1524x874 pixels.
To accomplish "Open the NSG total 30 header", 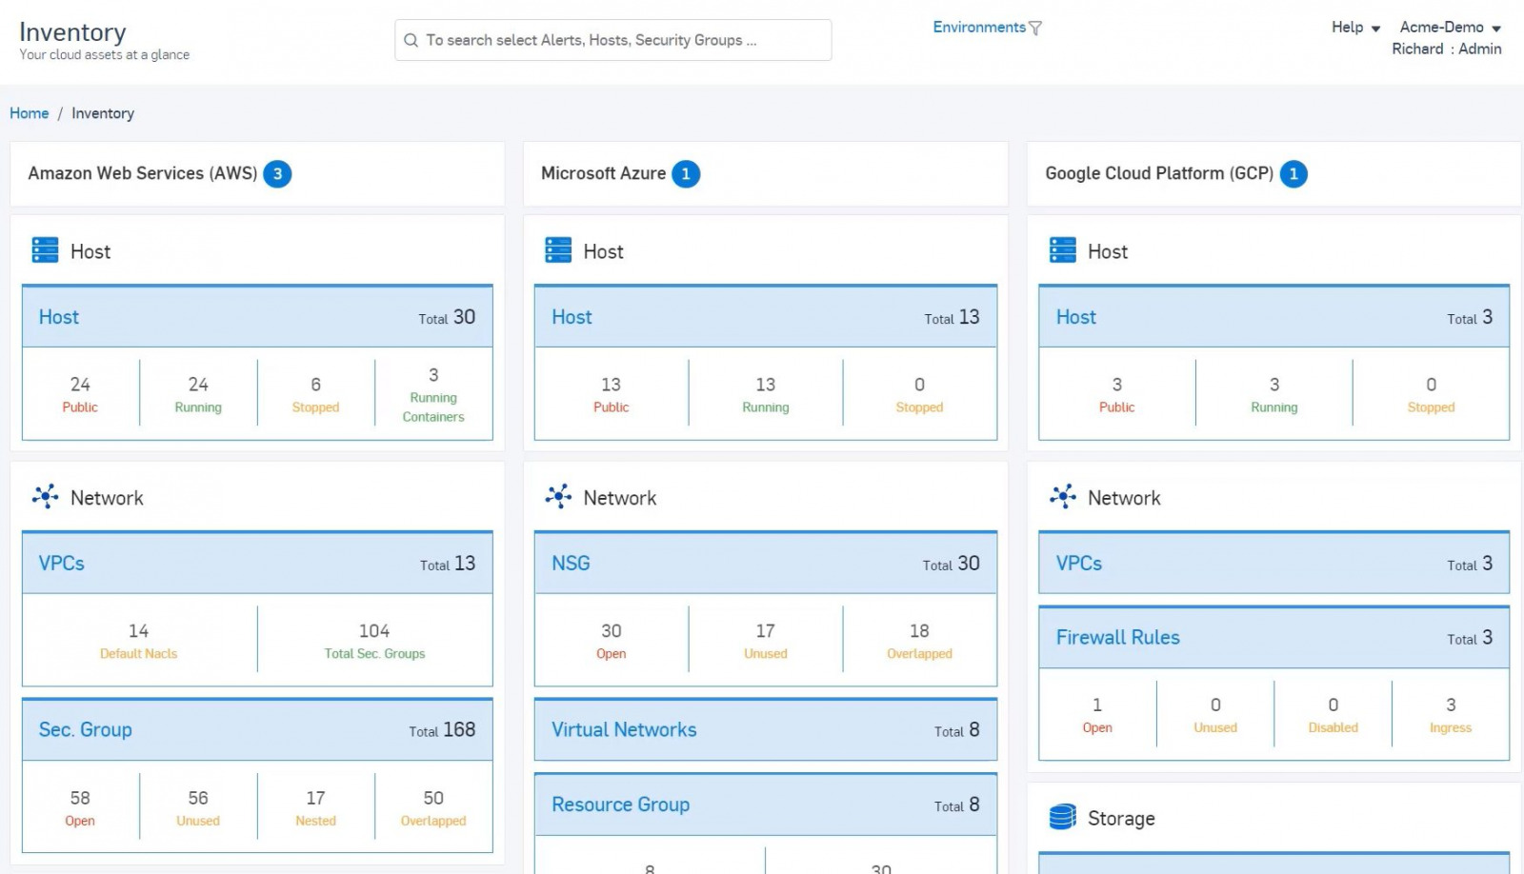I will pyautogui.click(x=766, y=564).
